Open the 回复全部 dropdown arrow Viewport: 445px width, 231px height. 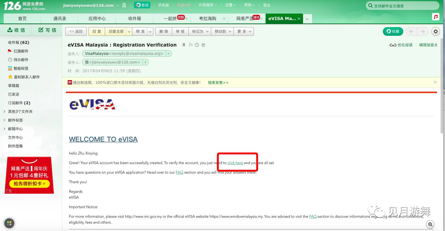pyautogui.click(x=129, y=31)
